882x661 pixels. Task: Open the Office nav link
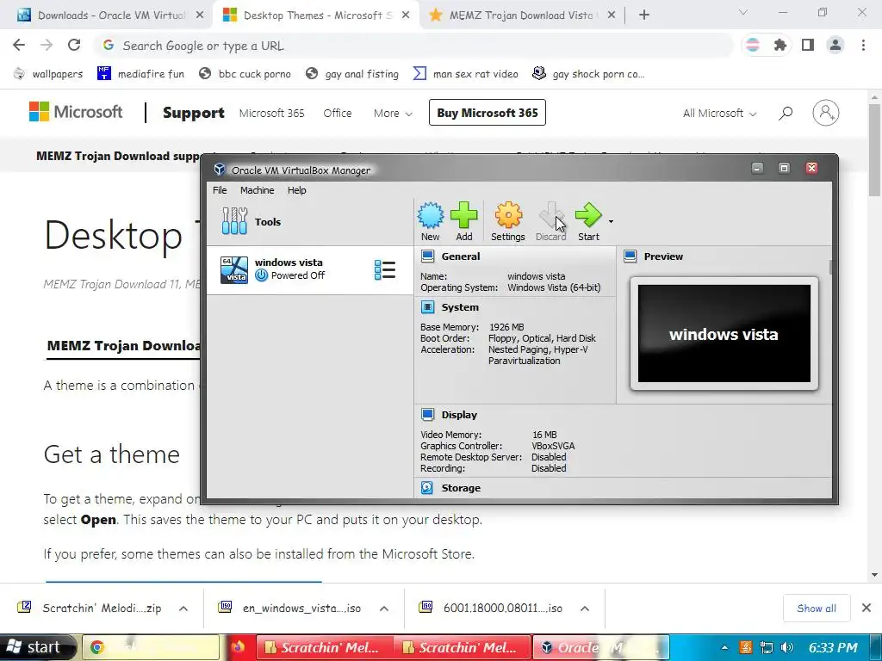coord(338,113)
